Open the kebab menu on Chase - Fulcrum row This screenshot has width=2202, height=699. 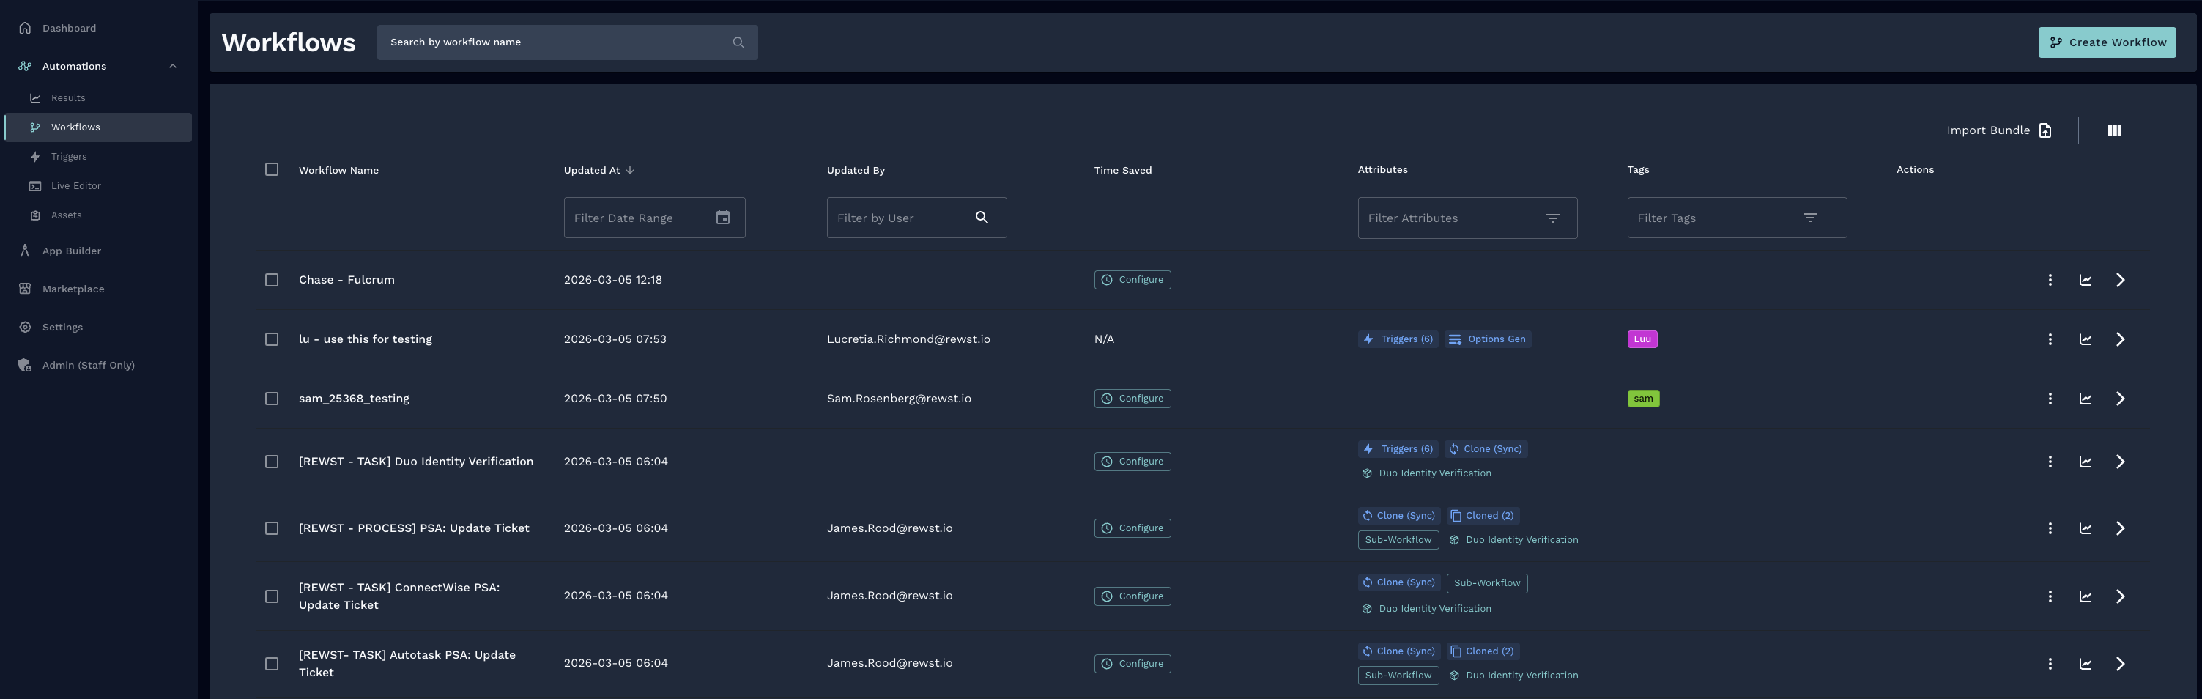click(2050, 279)
